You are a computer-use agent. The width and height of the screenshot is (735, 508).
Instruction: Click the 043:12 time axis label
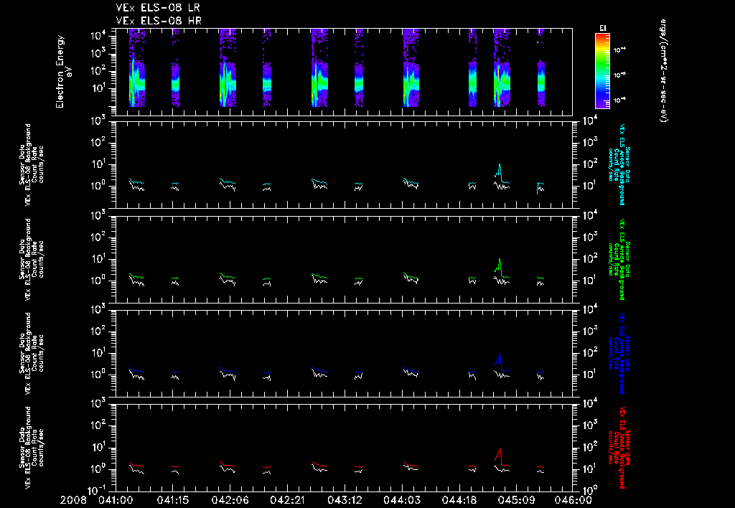coord(345,500)
